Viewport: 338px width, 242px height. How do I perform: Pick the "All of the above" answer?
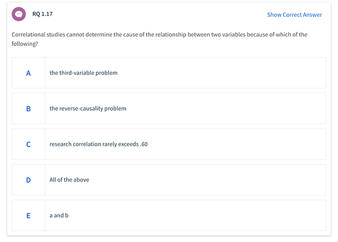coord(69,180)
